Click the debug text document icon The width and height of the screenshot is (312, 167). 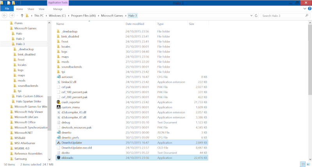tap(58, 122)
